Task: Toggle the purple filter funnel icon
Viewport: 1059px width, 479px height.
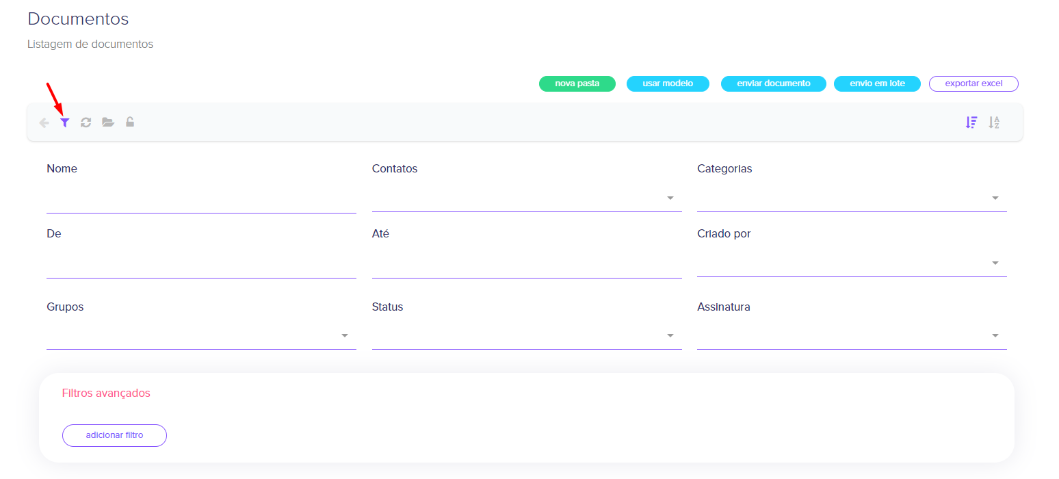Action: coord(64,122)
